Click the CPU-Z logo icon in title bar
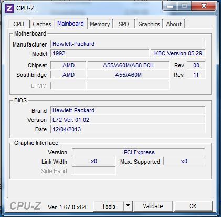Image resolution: width=221 pixels, height=217 pixels. [9, 8]
